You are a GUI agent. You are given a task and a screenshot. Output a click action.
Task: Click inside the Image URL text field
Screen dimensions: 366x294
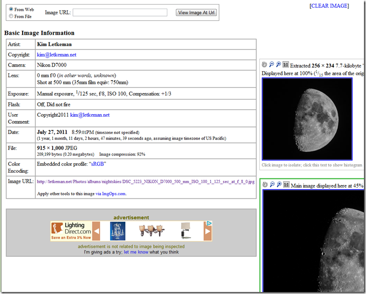pos(120,13)
